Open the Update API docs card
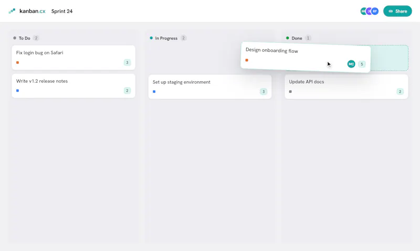 coord(346,86)
